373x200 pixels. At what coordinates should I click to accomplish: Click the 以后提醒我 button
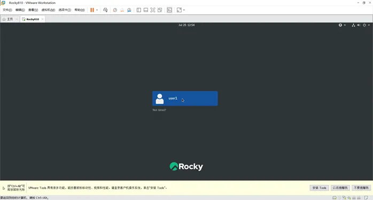click(340, 188)
